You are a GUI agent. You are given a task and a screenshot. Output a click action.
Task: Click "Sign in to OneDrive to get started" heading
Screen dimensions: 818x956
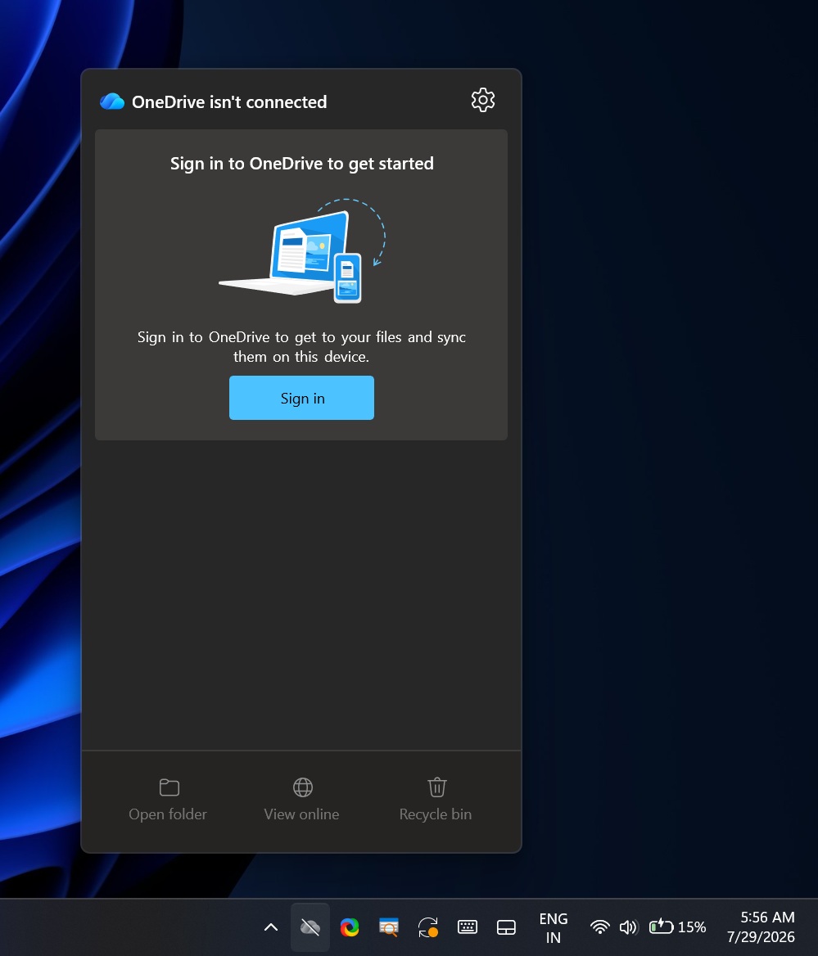[x=302, y=164]
